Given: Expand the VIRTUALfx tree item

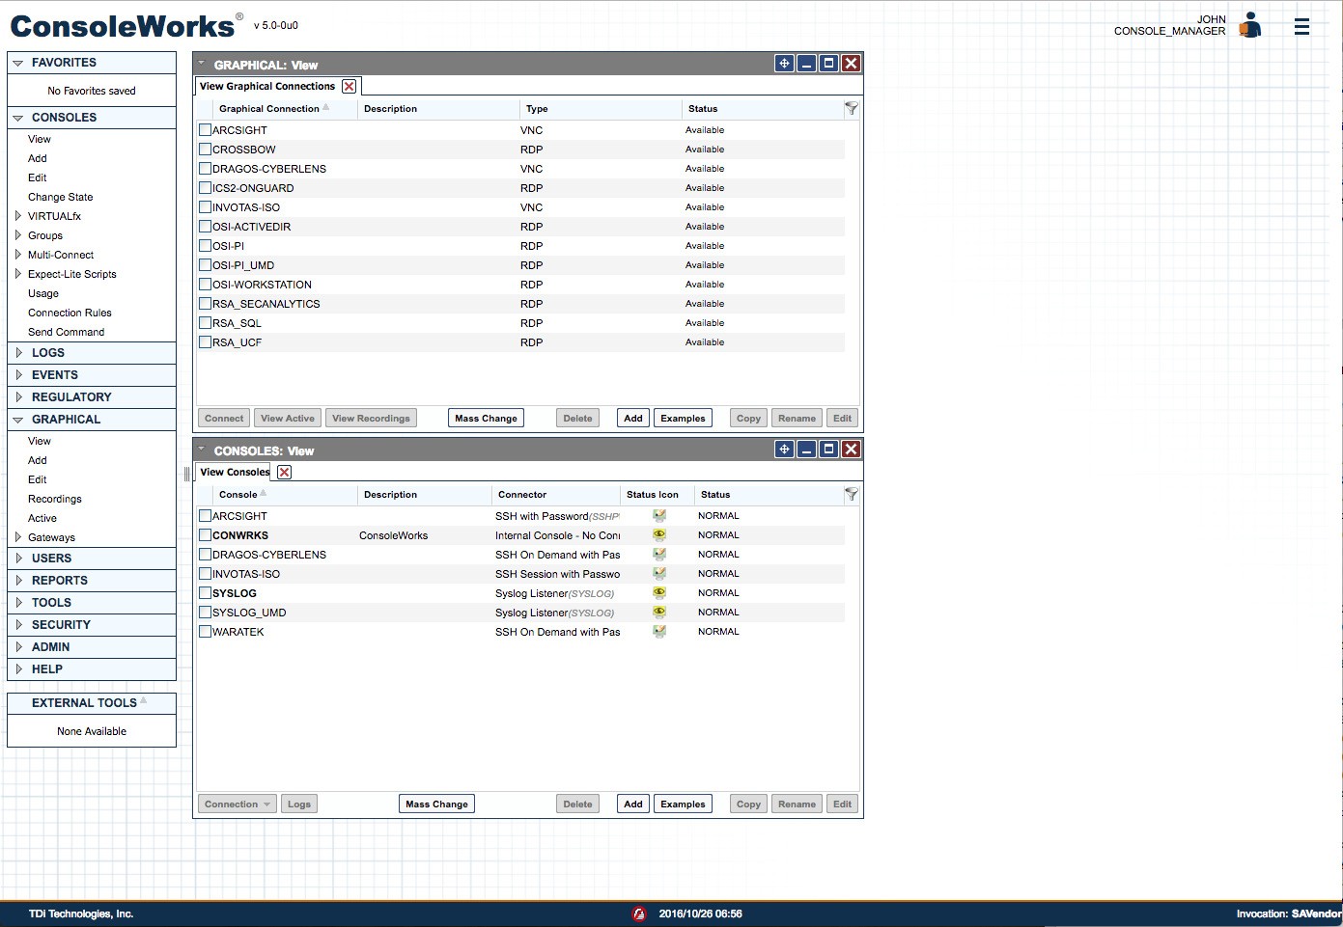Looking at the screenshot, I should pyautogui.click(x=17, y=216).
